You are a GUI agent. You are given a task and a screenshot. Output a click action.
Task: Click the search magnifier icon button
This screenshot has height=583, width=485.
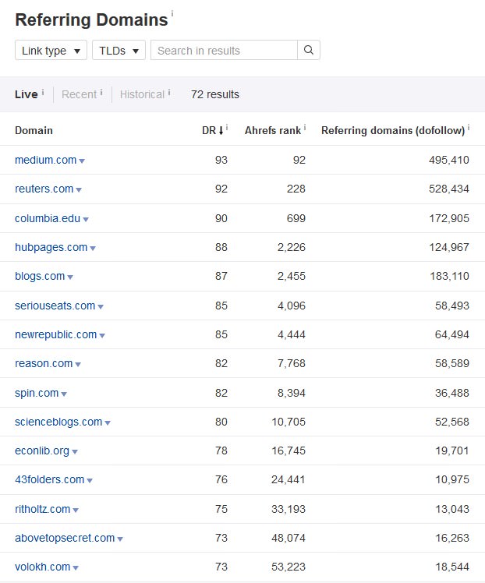pos(308,50)
